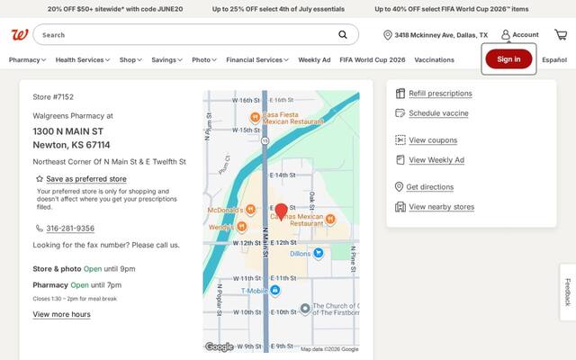
Task: Call store number 316-281-9356
Action: click(70, 229)
